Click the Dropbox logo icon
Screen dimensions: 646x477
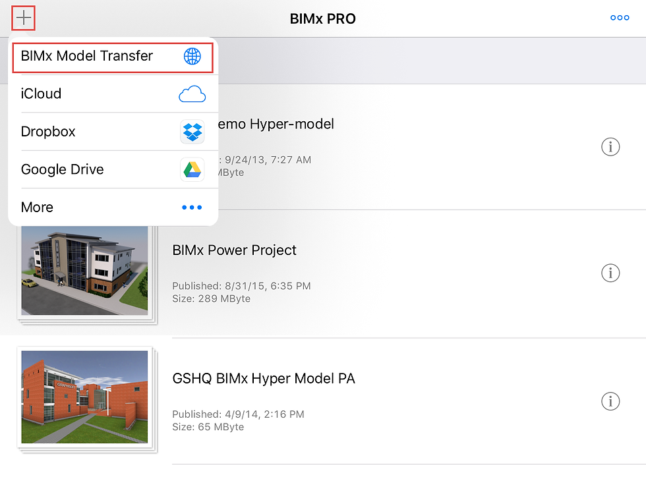[x=192, y=132]
